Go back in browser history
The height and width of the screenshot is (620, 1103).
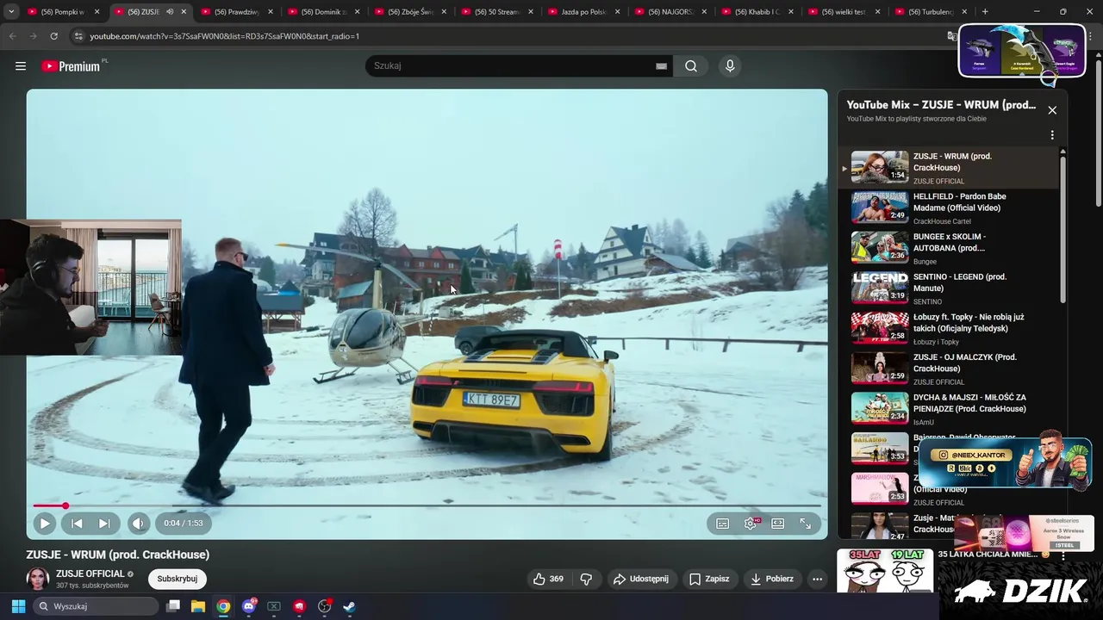(x=12, y=36)
